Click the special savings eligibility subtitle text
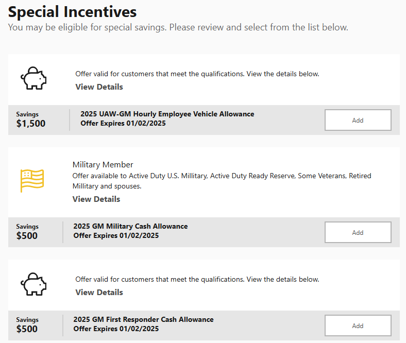406x343 pixels. (178, 27)
